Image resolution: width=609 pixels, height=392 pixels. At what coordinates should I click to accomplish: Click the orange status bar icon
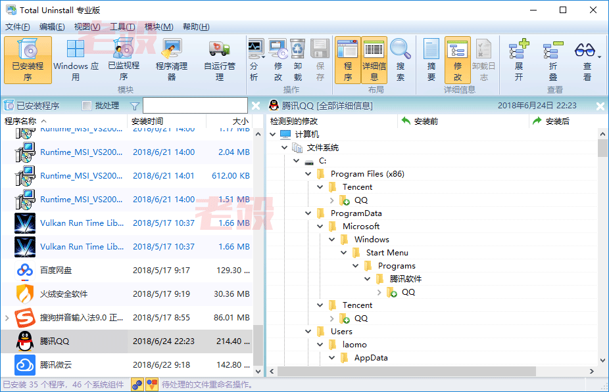click(152, 385)
